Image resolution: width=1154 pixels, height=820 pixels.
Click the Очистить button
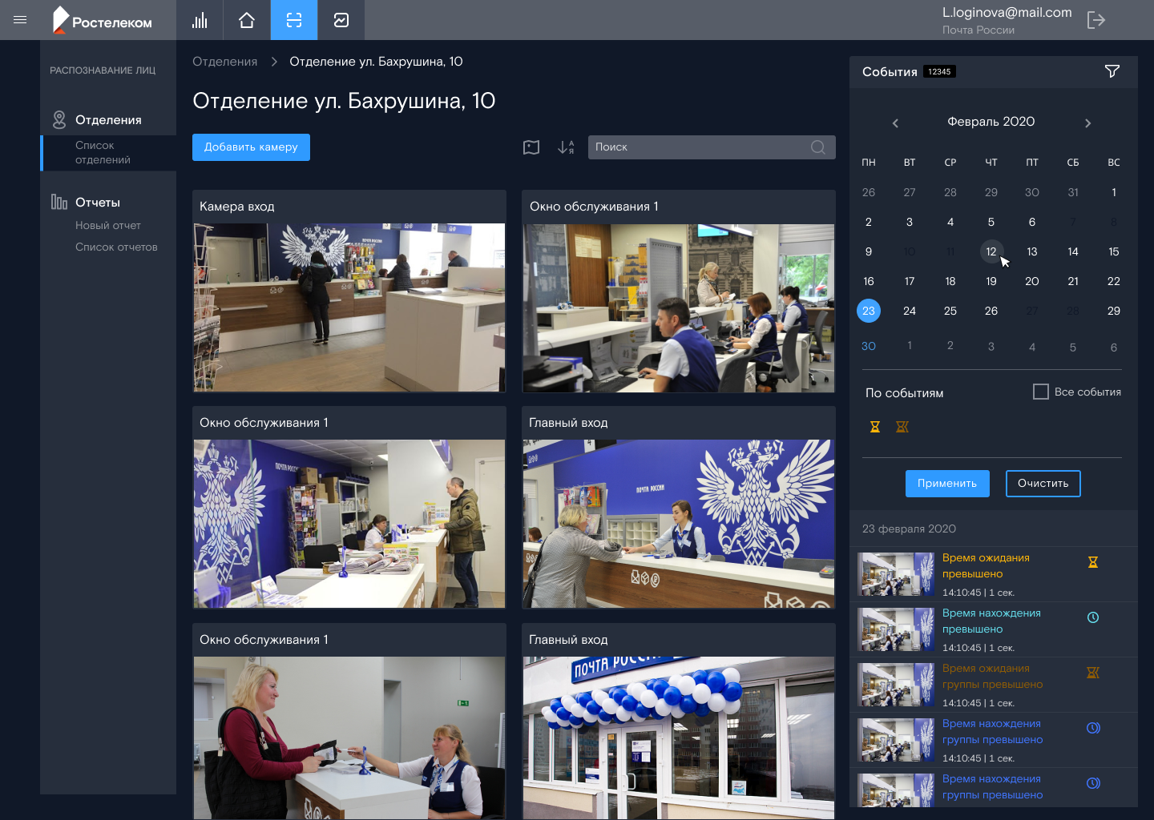[x=1043, y=484]
